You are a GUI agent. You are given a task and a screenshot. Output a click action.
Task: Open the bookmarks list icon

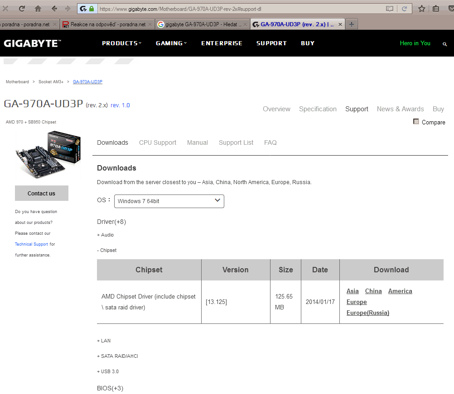click(x=436, y=9)
